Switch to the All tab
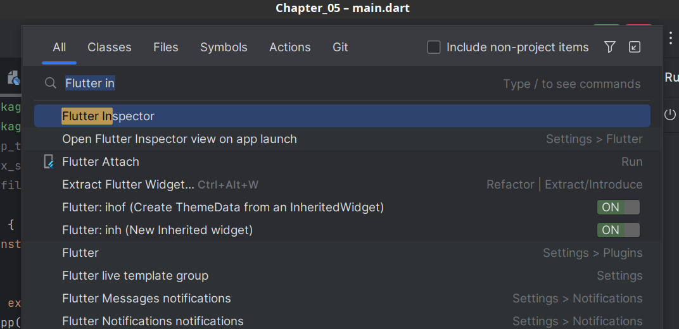The height and width of the screenshot is (329, 679). (x=60, y=47)
